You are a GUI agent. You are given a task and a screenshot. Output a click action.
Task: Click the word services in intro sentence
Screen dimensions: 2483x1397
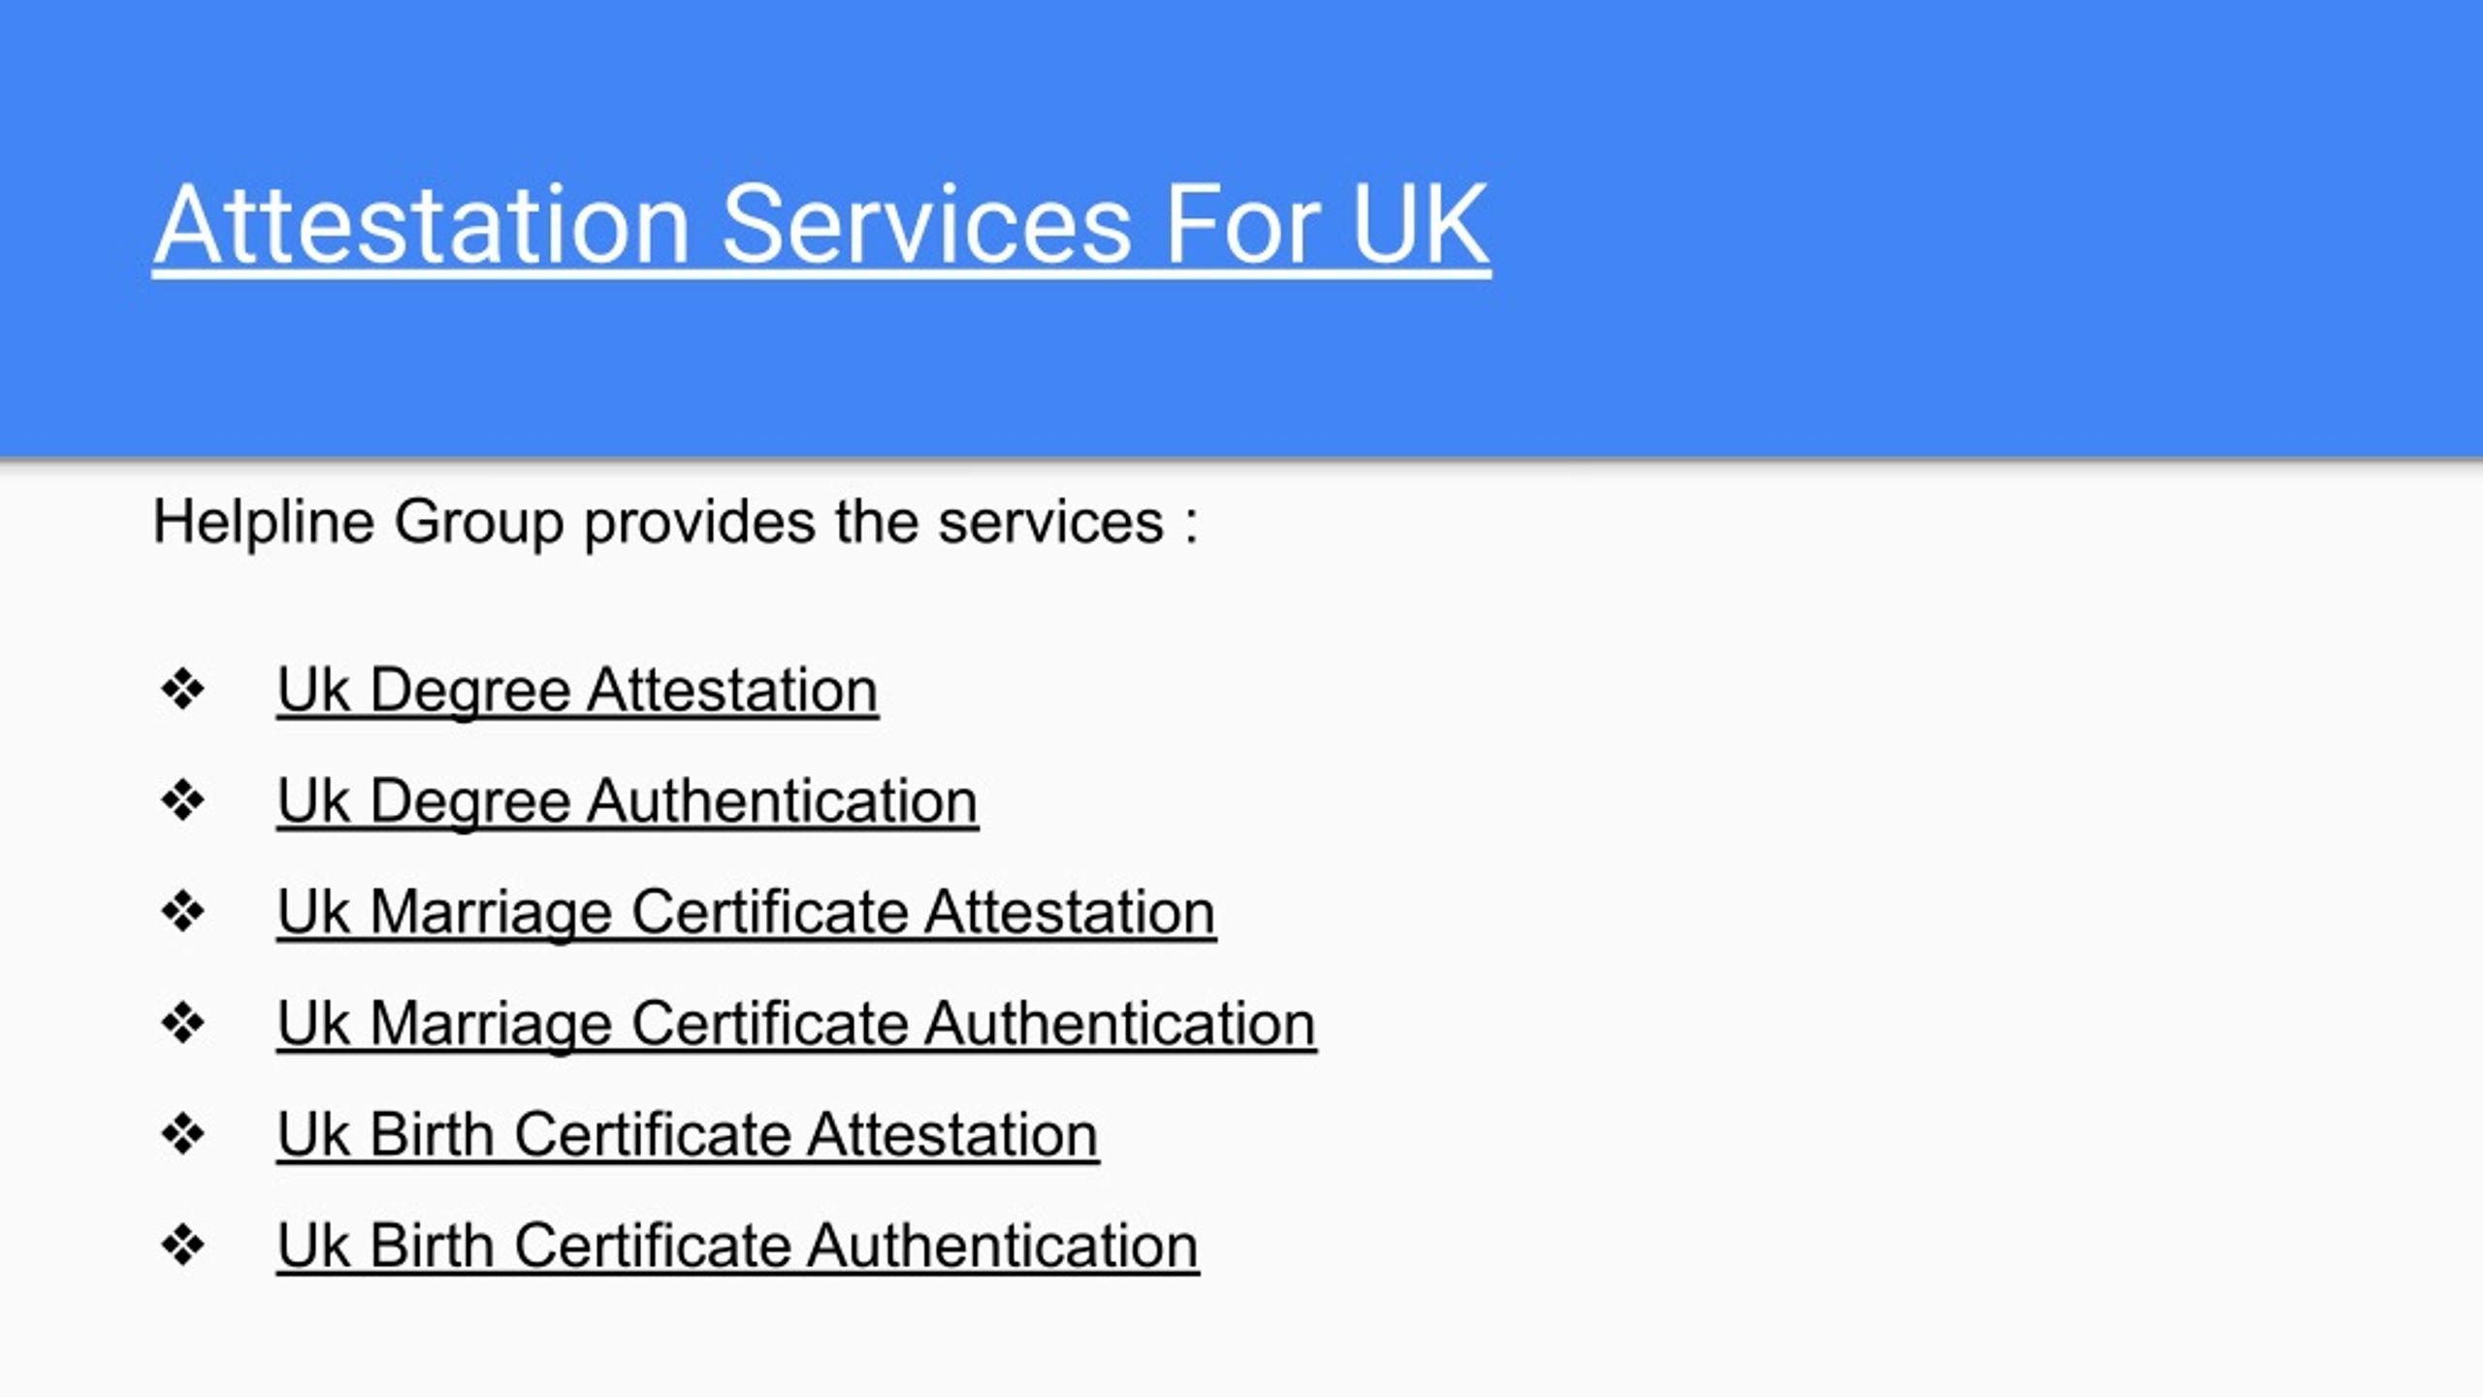(1050, 524)
